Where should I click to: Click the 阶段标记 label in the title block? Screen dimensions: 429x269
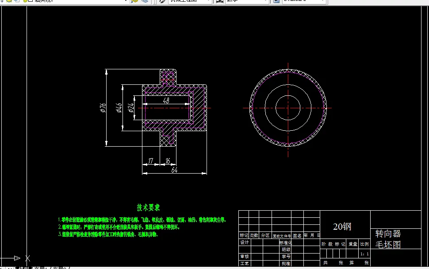click(333, 244)
